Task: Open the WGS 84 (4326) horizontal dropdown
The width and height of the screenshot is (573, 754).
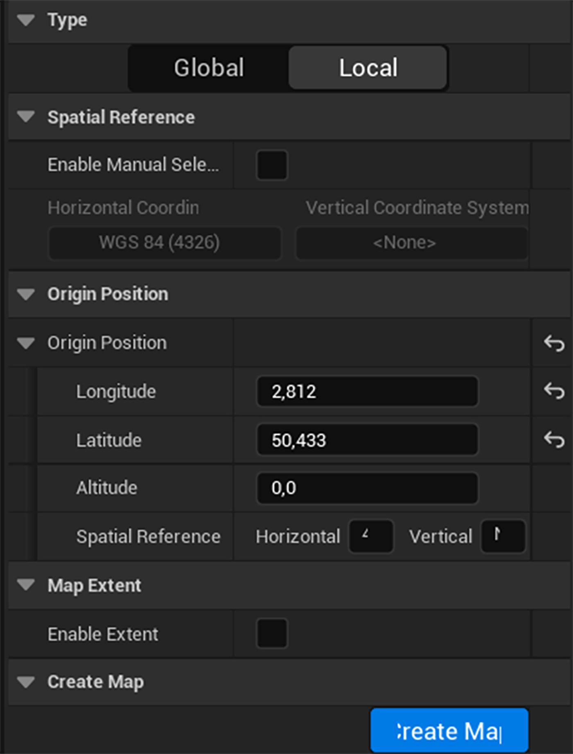Action: tap(165, 243)
